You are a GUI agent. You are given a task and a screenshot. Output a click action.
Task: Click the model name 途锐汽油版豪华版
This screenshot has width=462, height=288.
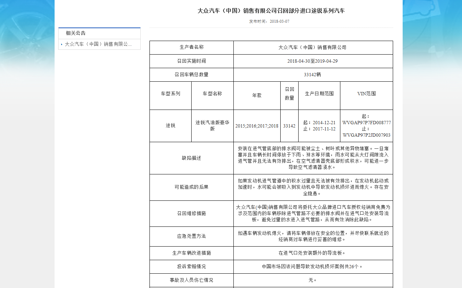pos(212,126)
